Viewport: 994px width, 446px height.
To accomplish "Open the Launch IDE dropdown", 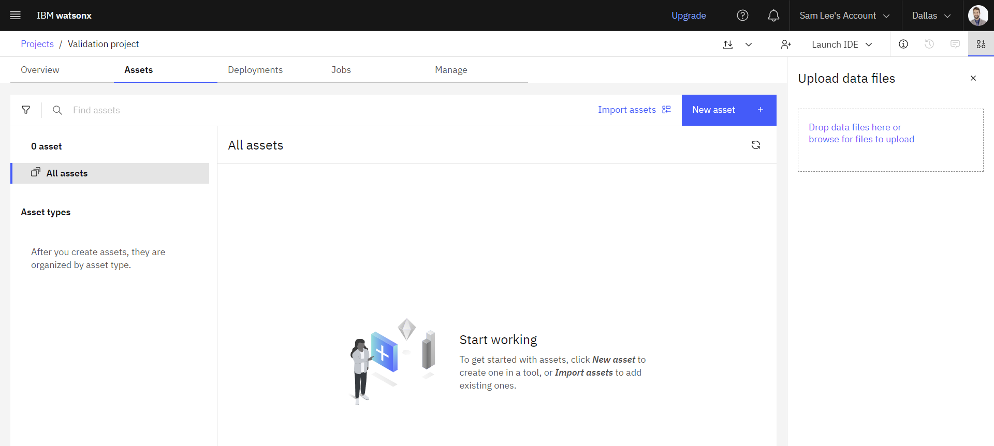I will (x=842, y=44).
